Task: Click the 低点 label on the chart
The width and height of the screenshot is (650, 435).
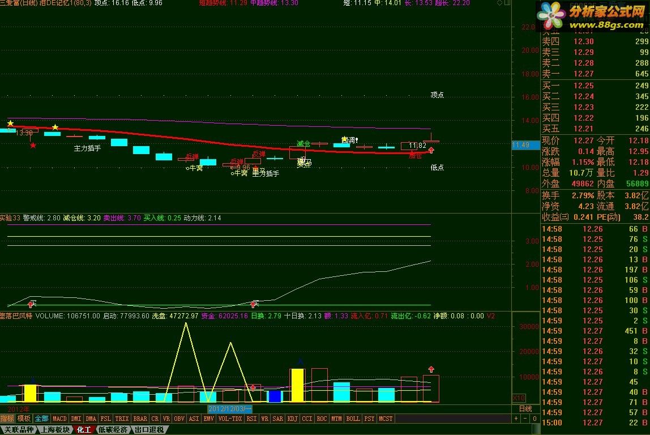Action: [437, 168]
